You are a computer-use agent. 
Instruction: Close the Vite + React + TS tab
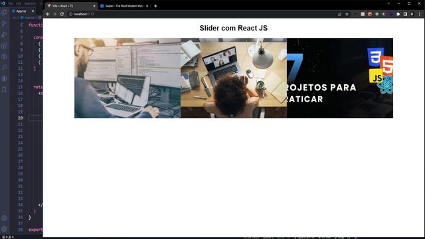click(x=94, y=6)
